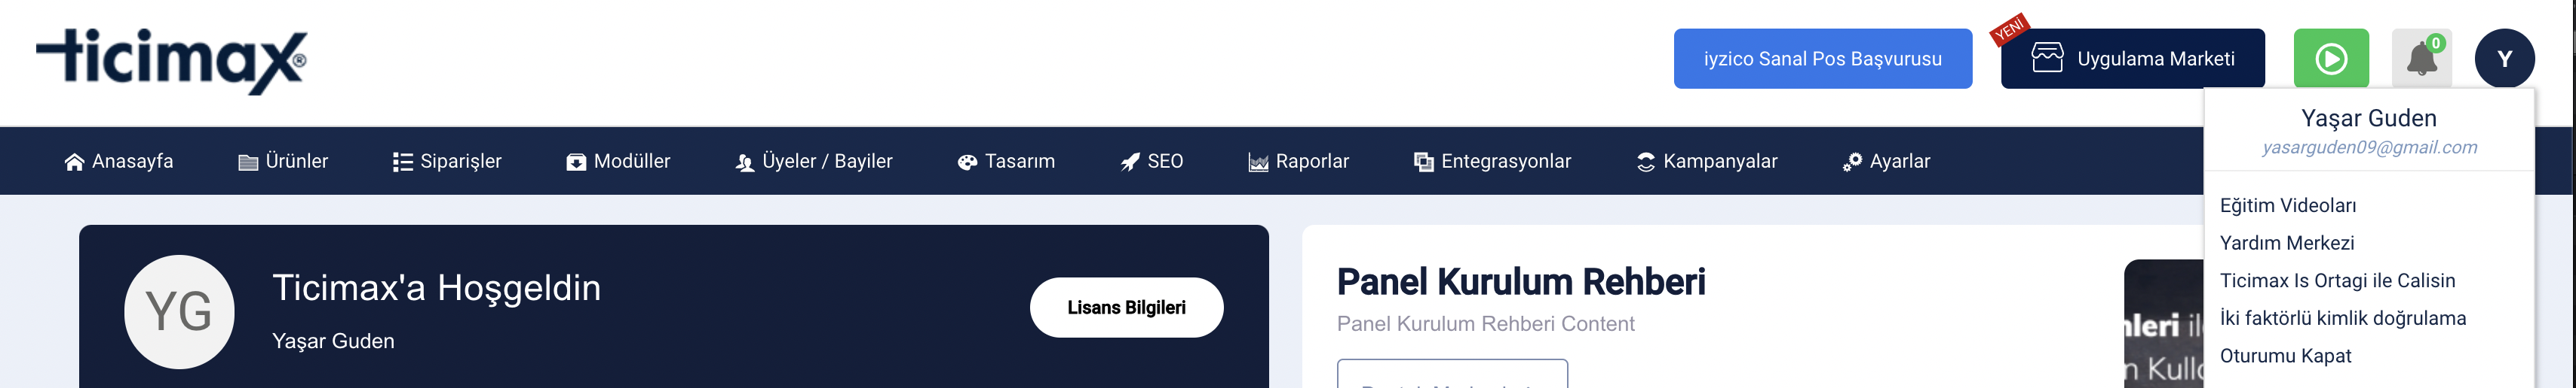Screen dimensions: 2576x388
Task: Open the Siparişler menu
Action: (x=447, y=162)
